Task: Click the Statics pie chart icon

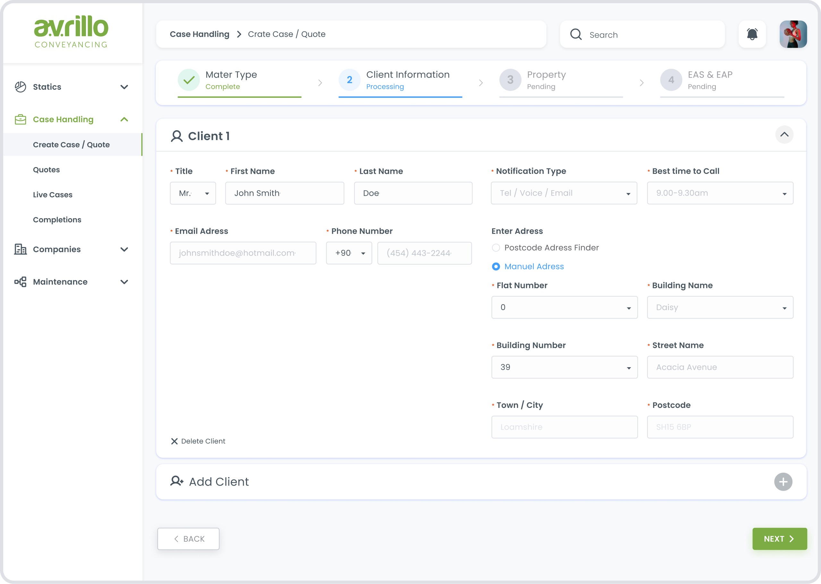Action: pos(21,87)
